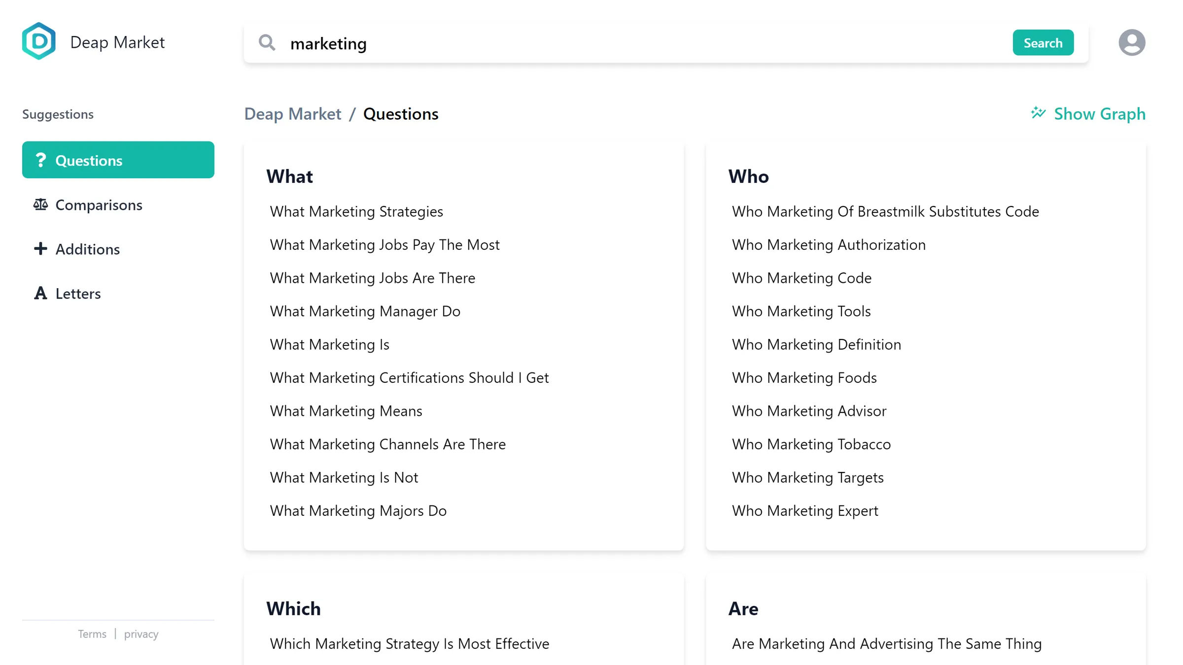Switch to the Comparisons section
Image resolution: width=1183 pixels, height=665 pixels.
(x=99, y=205)
